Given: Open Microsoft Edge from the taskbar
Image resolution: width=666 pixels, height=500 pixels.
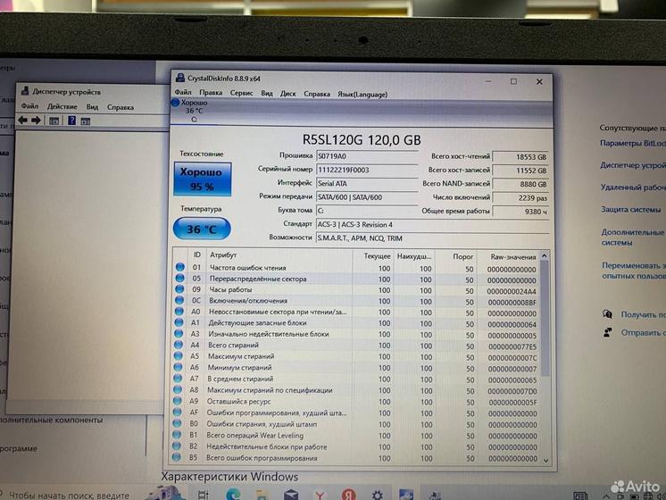Looking at the screenshot, I should coord(233,495).
